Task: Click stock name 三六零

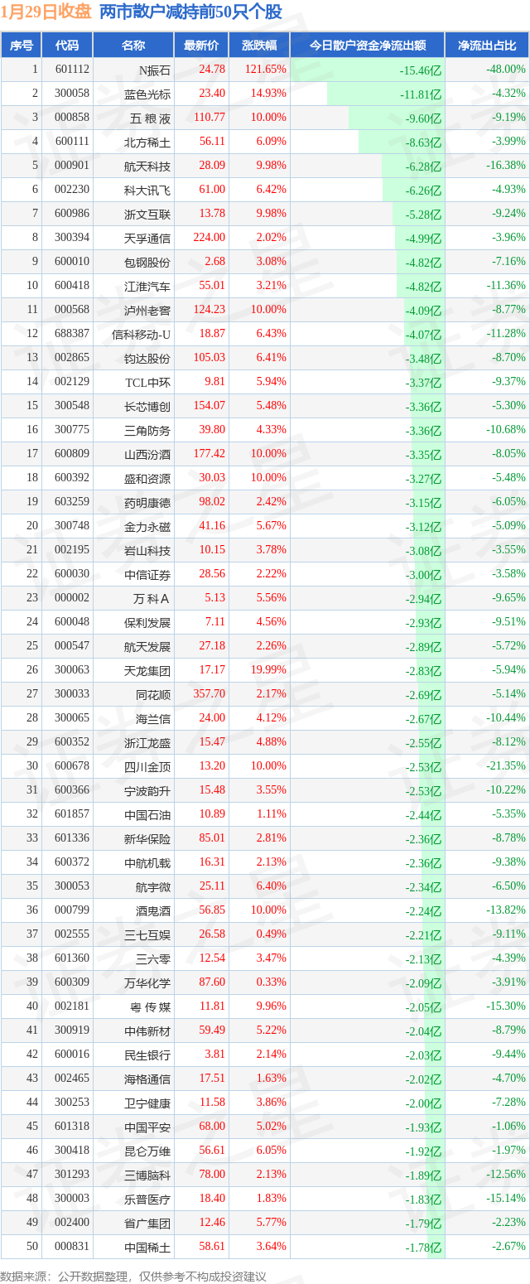Action: [154, 958]
